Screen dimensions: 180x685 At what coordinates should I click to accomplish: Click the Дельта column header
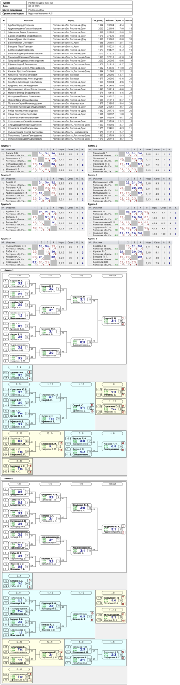pos(120,21)
